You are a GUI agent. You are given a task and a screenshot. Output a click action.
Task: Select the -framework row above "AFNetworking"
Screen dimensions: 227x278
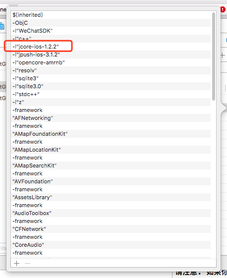click(x=111, y=110)
